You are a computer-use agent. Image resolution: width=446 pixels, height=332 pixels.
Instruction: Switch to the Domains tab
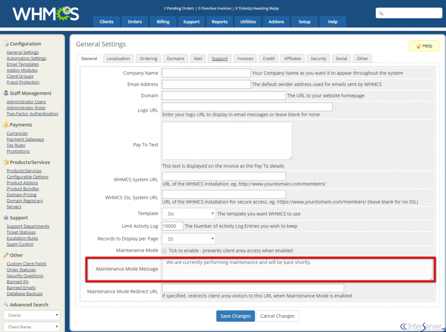pyautogui.click(x=176, y=59)
